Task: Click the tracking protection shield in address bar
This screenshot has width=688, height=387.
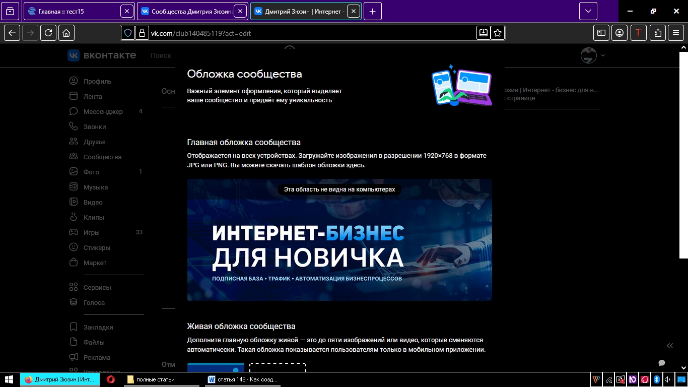Action: click(x=127, y=33)
